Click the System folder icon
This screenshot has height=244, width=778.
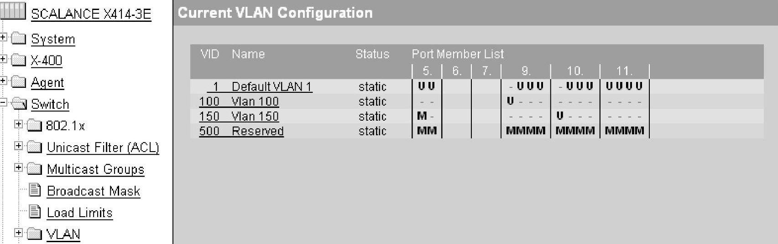[19, 39]
